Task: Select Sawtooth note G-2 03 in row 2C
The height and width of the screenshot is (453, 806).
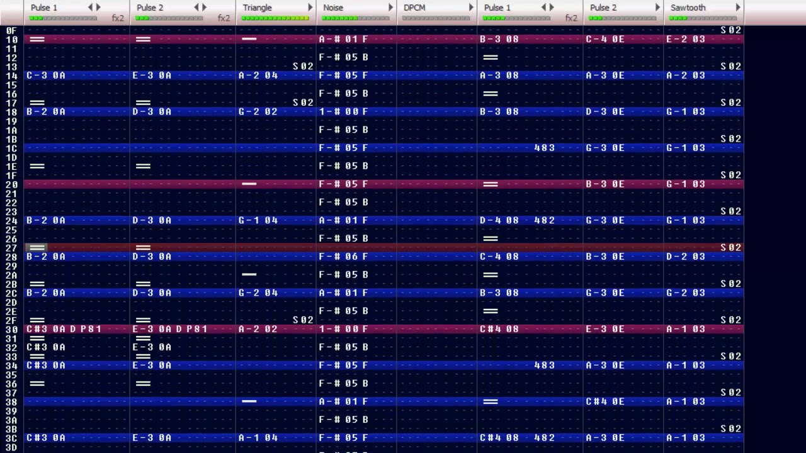Action: click(x=686, y=293)
